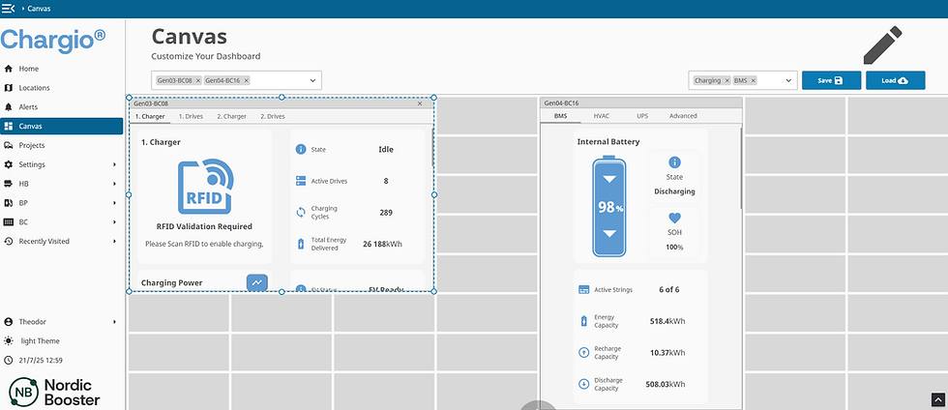948x410 pixels.
Task: Click the BP charger icon
Action: (x=9, y=203)
